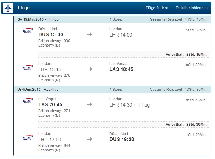
Task: Click arrow between LHR 17:00 and DUS 19:20
Action: coord(89,139)
